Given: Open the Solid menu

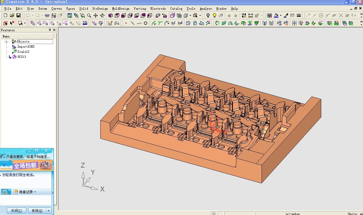Looking at the screenshot, I should (x=84, y=9).
